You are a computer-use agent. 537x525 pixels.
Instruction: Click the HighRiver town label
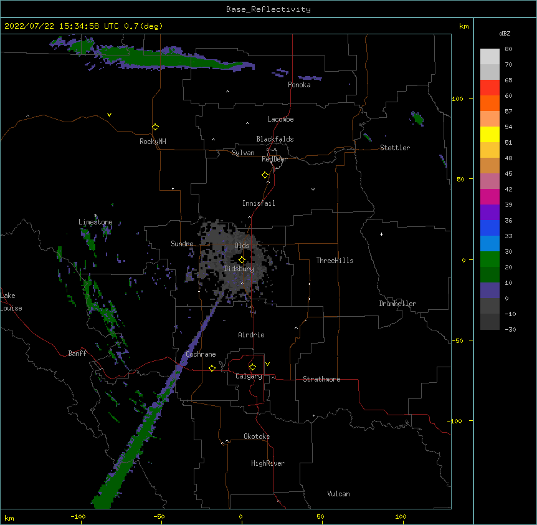(x=268, y=463)
